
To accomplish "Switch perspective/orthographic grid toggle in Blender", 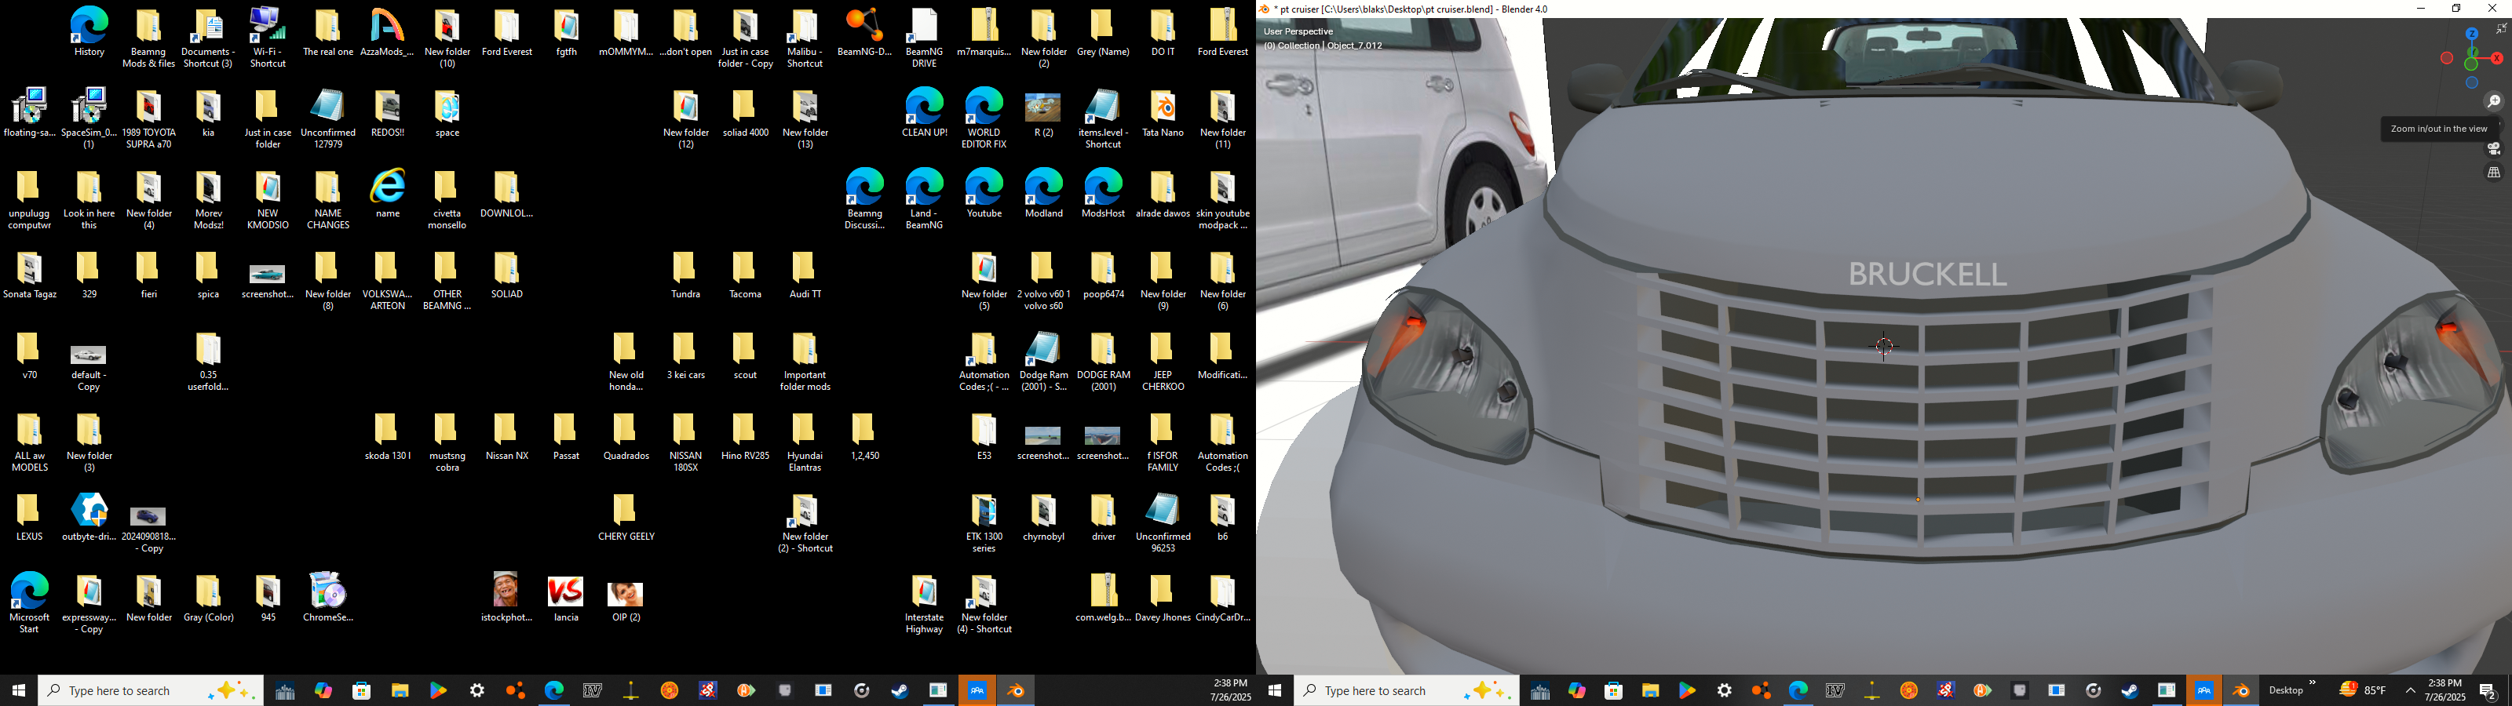I will [x=2493, y=173].
